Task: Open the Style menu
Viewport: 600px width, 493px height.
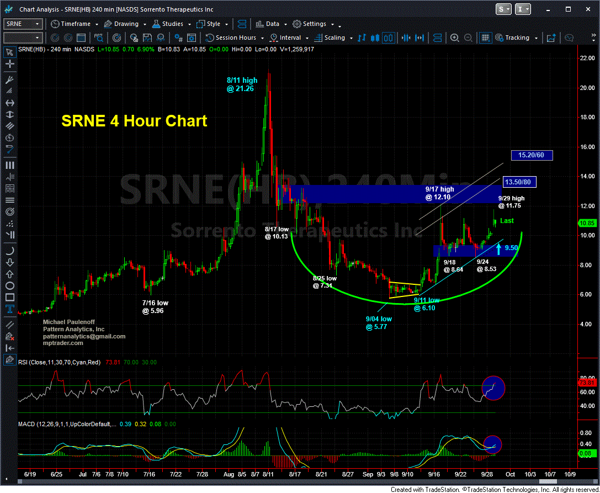Action: (x=212, y=24)
